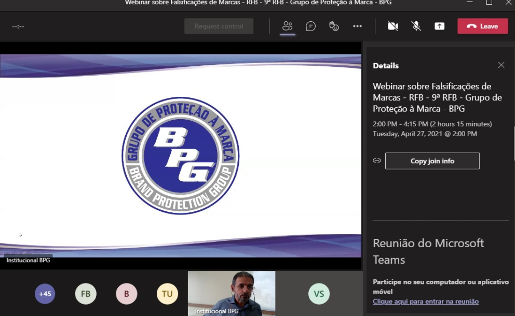The height and width of the screenshot is (316, 515).
Task: Open the meeting chat icon
Action: pyautogui.click(x=310, y=26)
